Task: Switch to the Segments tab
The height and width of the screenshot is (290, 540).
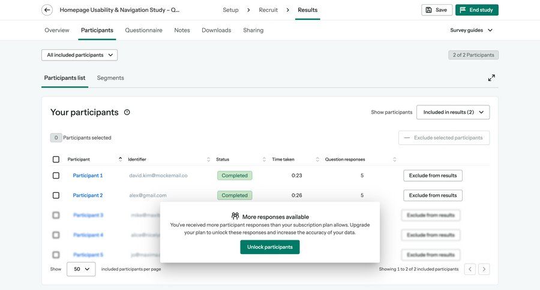Action: [x=110, y=78]
